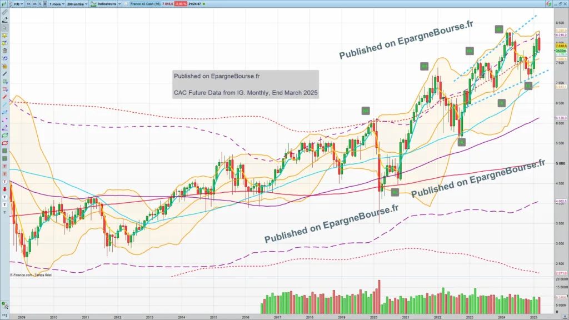Select the pink parallel channel tool

click(4, 120)
